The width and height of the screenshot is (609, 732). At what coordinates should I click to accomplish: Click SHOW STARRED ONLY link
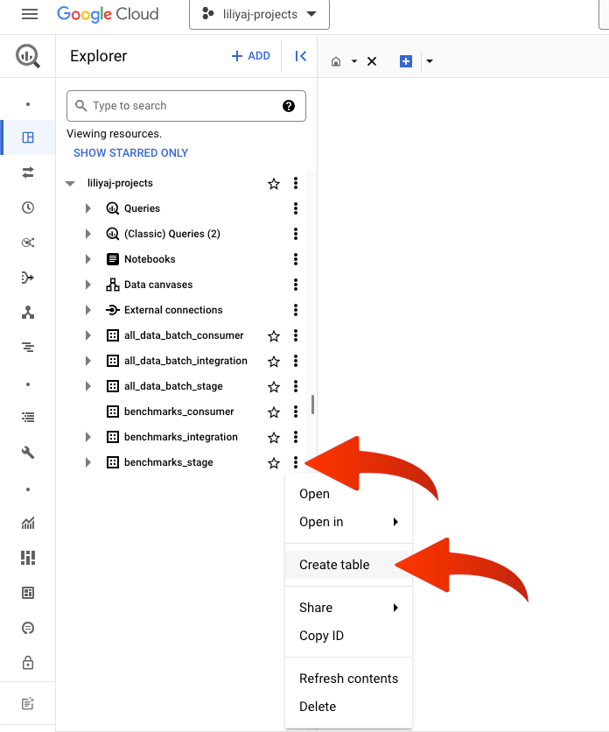click(130, 153)
